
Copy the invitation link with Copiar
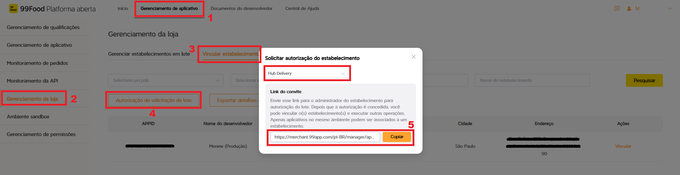(397, 137)
